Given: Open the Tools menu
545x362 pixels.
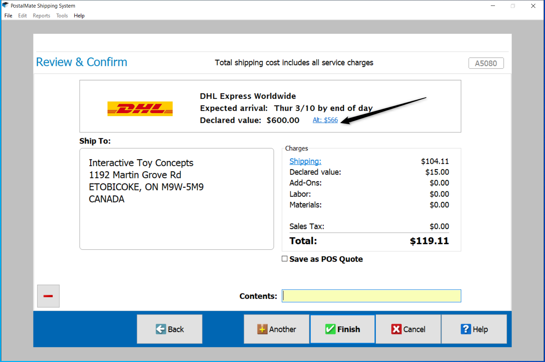Looking at the screenshot, I should (62, 16).
